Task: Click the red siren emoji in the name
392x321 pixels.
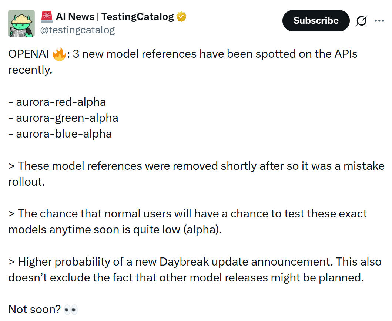Action: click(x=47, y=16)
